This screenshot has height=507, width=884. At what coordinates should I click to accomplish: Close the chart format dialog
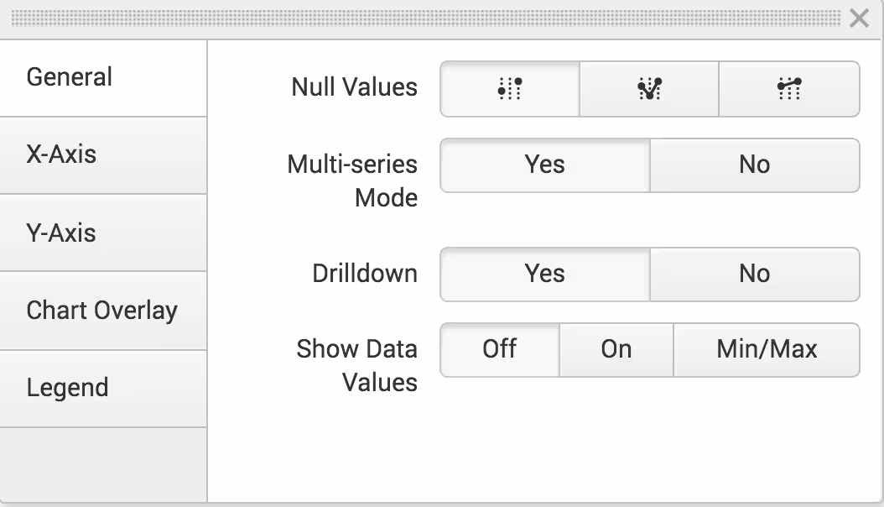859,18
